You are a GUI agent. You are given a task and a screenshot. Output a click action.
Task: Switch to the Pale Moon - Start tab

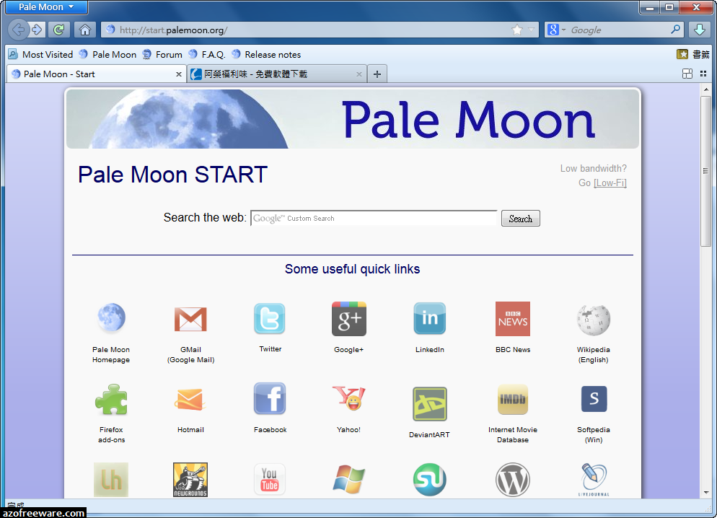click(97, 74)
